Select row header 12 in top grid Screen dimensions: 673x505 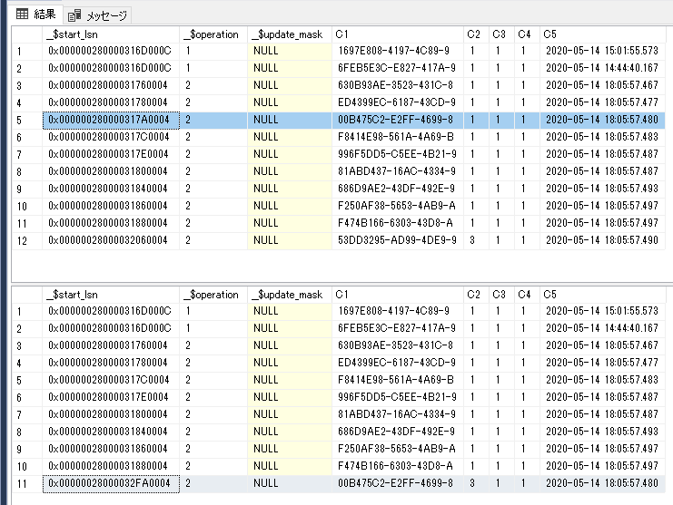(x=26, y=241)
